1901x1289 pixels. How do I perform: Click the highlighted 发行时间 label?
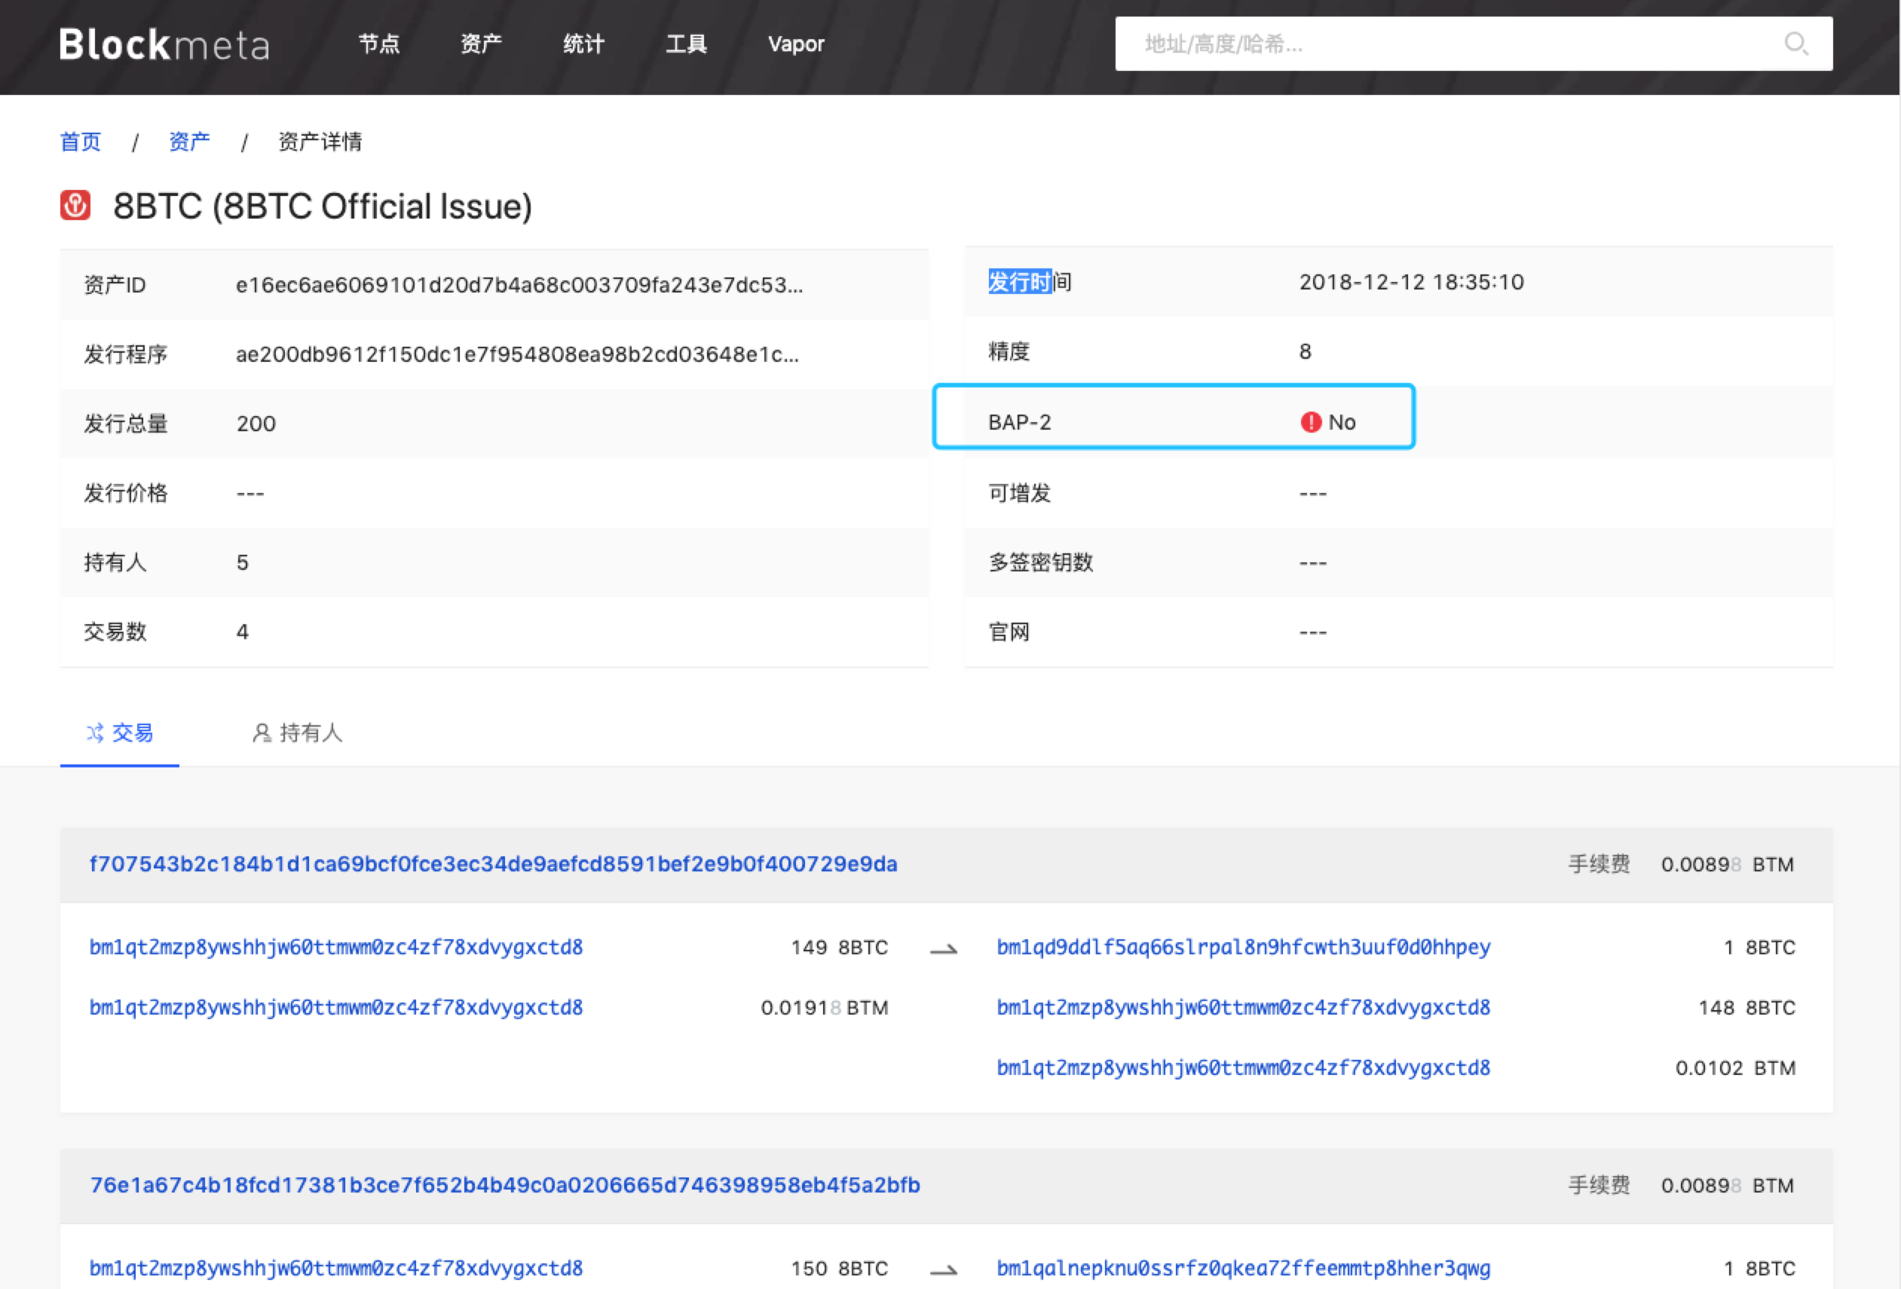click(x=1030, y=282)
